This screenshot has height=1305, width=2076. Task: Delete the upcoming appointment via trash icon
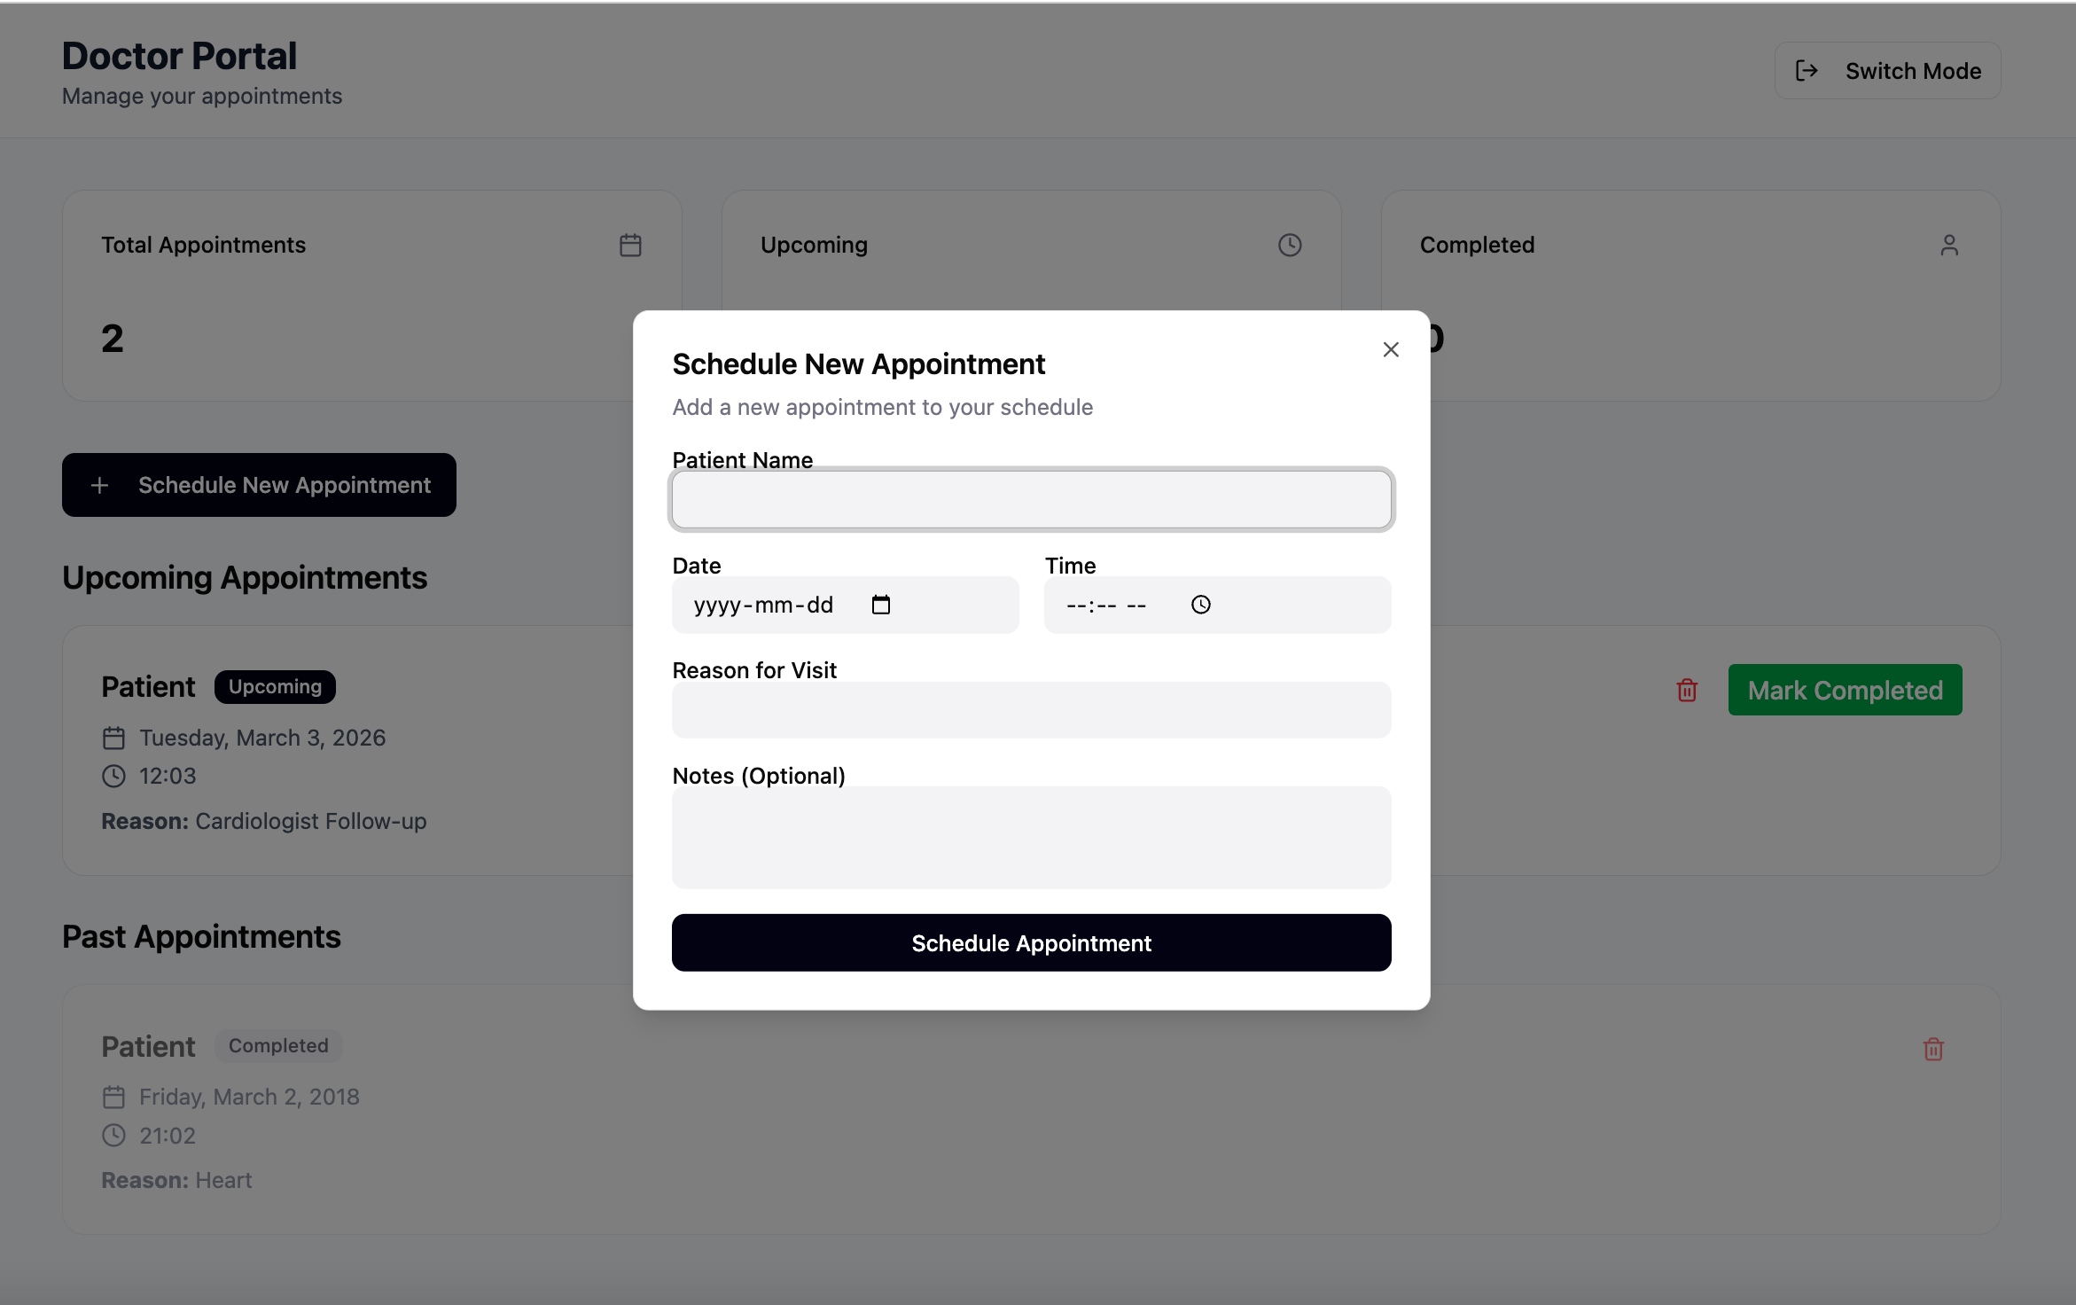[1687, 690]
